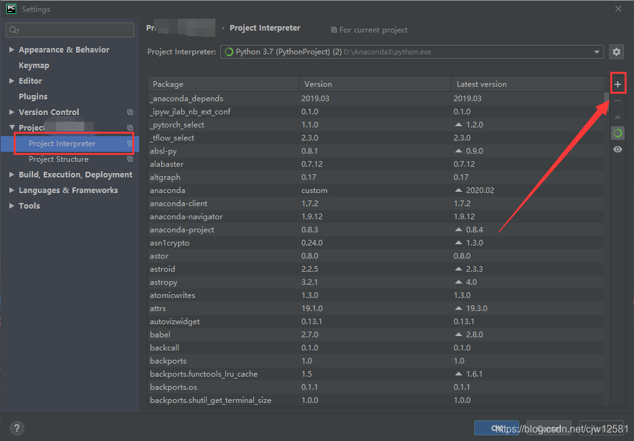Toggle the Conda package manager icon
The image size is (634, 441).
pos(617,133)
